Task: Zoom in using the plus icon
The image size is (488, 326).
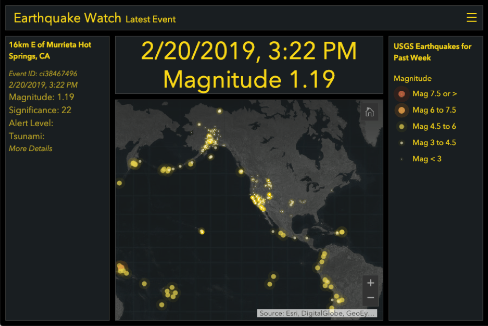Action: click(370, 282)
